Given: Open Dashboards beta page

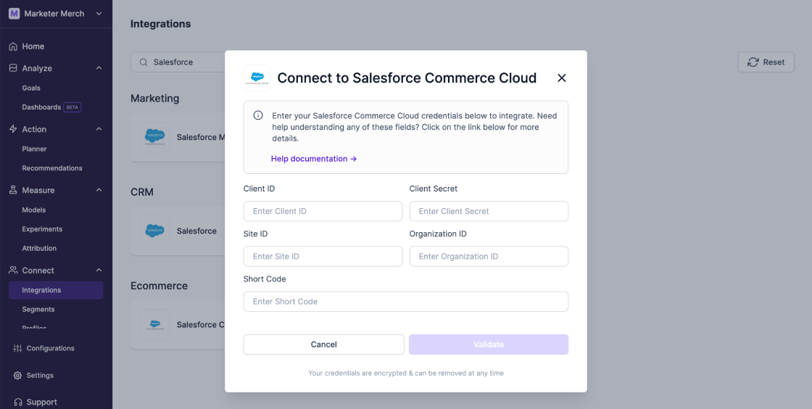Looking at the screenshot, I should pyautogui.click(x=41, y=107).
